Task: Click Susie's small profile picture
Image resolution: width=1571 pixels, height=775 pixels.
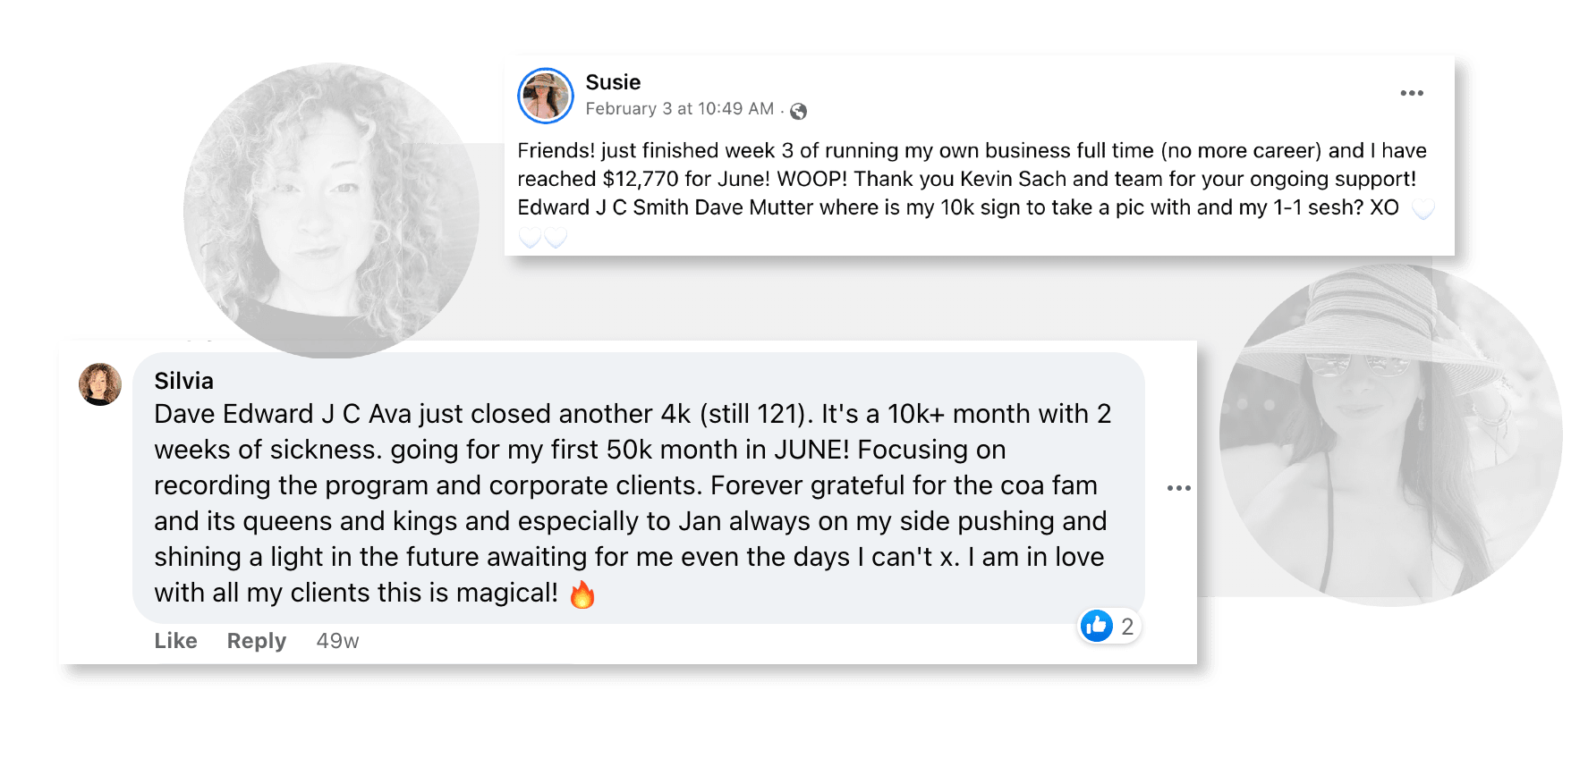Action: pos(545,96)
